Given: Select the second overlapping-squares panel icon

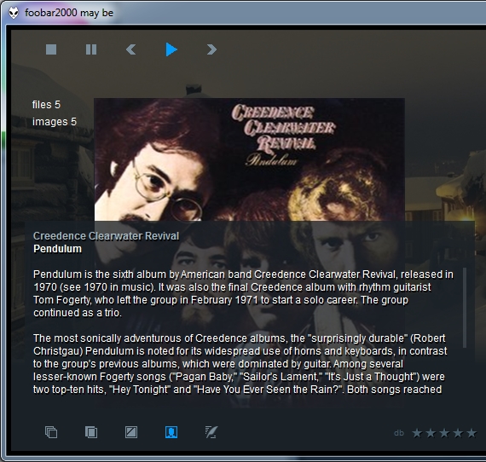Looking at the screenshot, I should [x=91, y=432].
